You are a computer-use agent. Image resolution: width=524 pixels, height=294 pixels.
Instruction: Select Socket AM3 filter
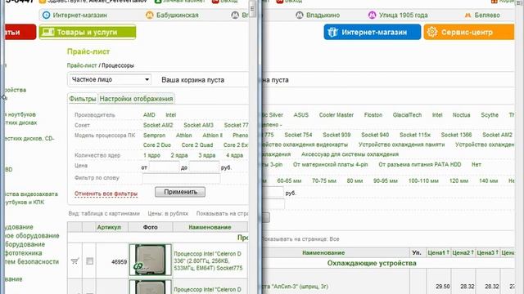pos(198,125)
